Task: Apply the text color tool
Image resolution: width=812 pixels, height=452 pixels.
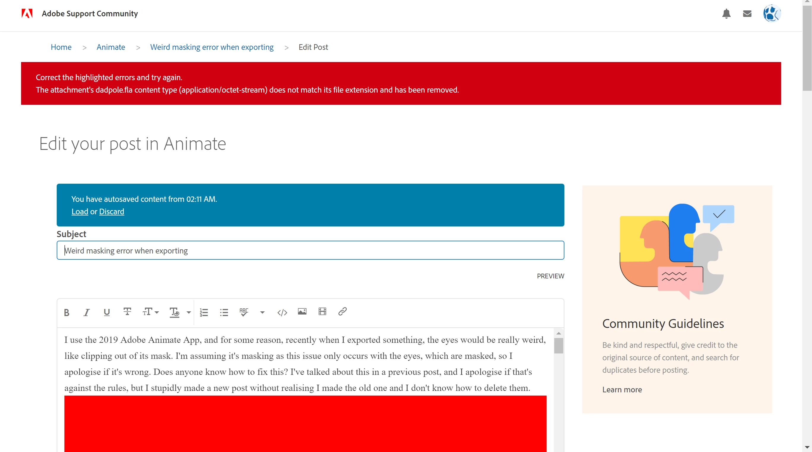Action: tap(174, 312)
